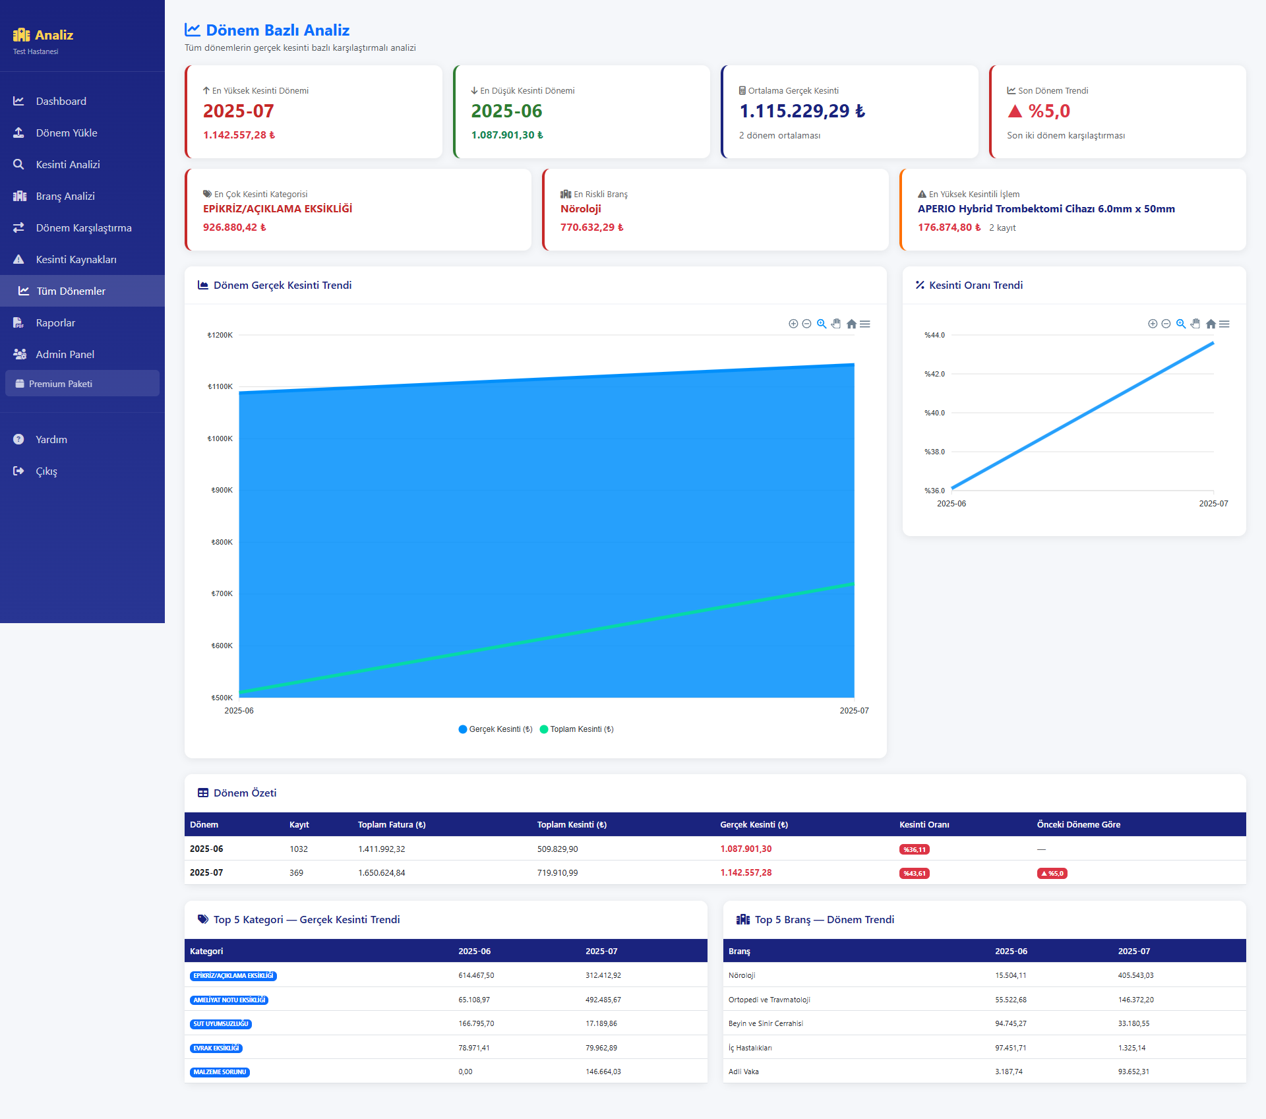The image size is (1266, 1119).
Task: Go to Branş Analizi in sidebar
Action: coord(65,196)
